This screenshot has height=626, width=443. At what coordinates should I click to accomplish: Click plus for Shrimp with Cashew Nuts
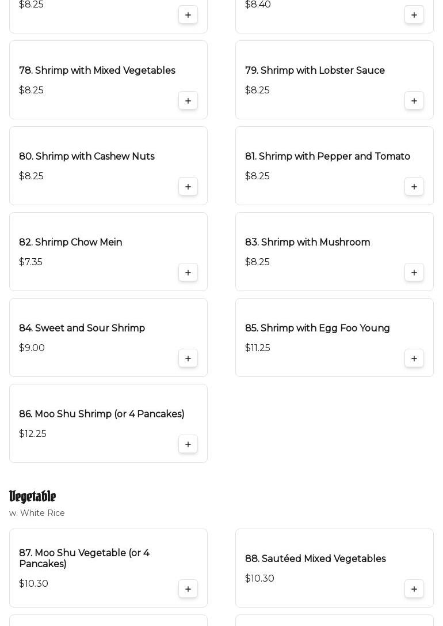point(188,187)
